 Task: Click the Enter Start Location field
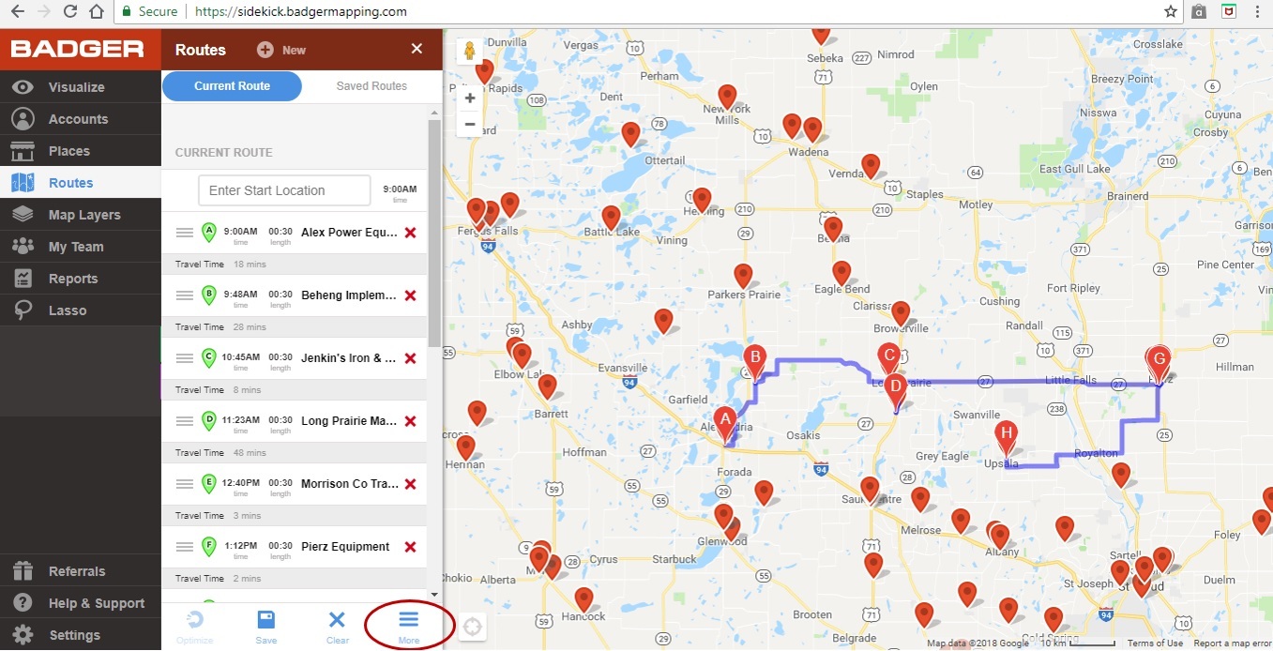pyautogui.click(x=284, y=190)
